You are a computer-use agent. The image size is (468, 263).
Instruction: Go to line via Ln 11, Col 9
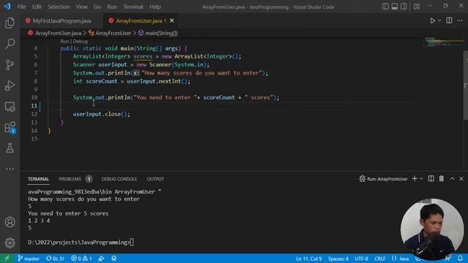point(309,259)
